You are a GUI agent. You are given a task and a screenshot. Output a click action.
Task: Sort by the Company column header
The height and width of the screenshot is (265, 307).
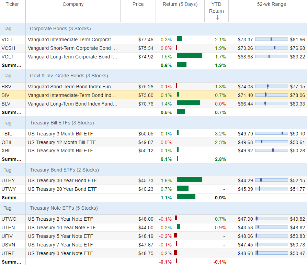click(x=73, y=4)
